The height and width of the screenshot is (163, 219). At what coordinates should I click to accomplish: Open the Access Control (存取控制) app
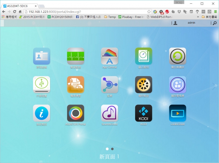41,56
